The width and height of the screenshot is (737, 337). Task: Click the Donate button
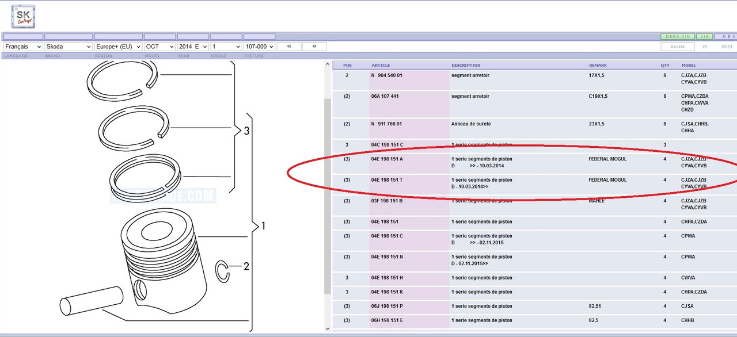(678, 47)
